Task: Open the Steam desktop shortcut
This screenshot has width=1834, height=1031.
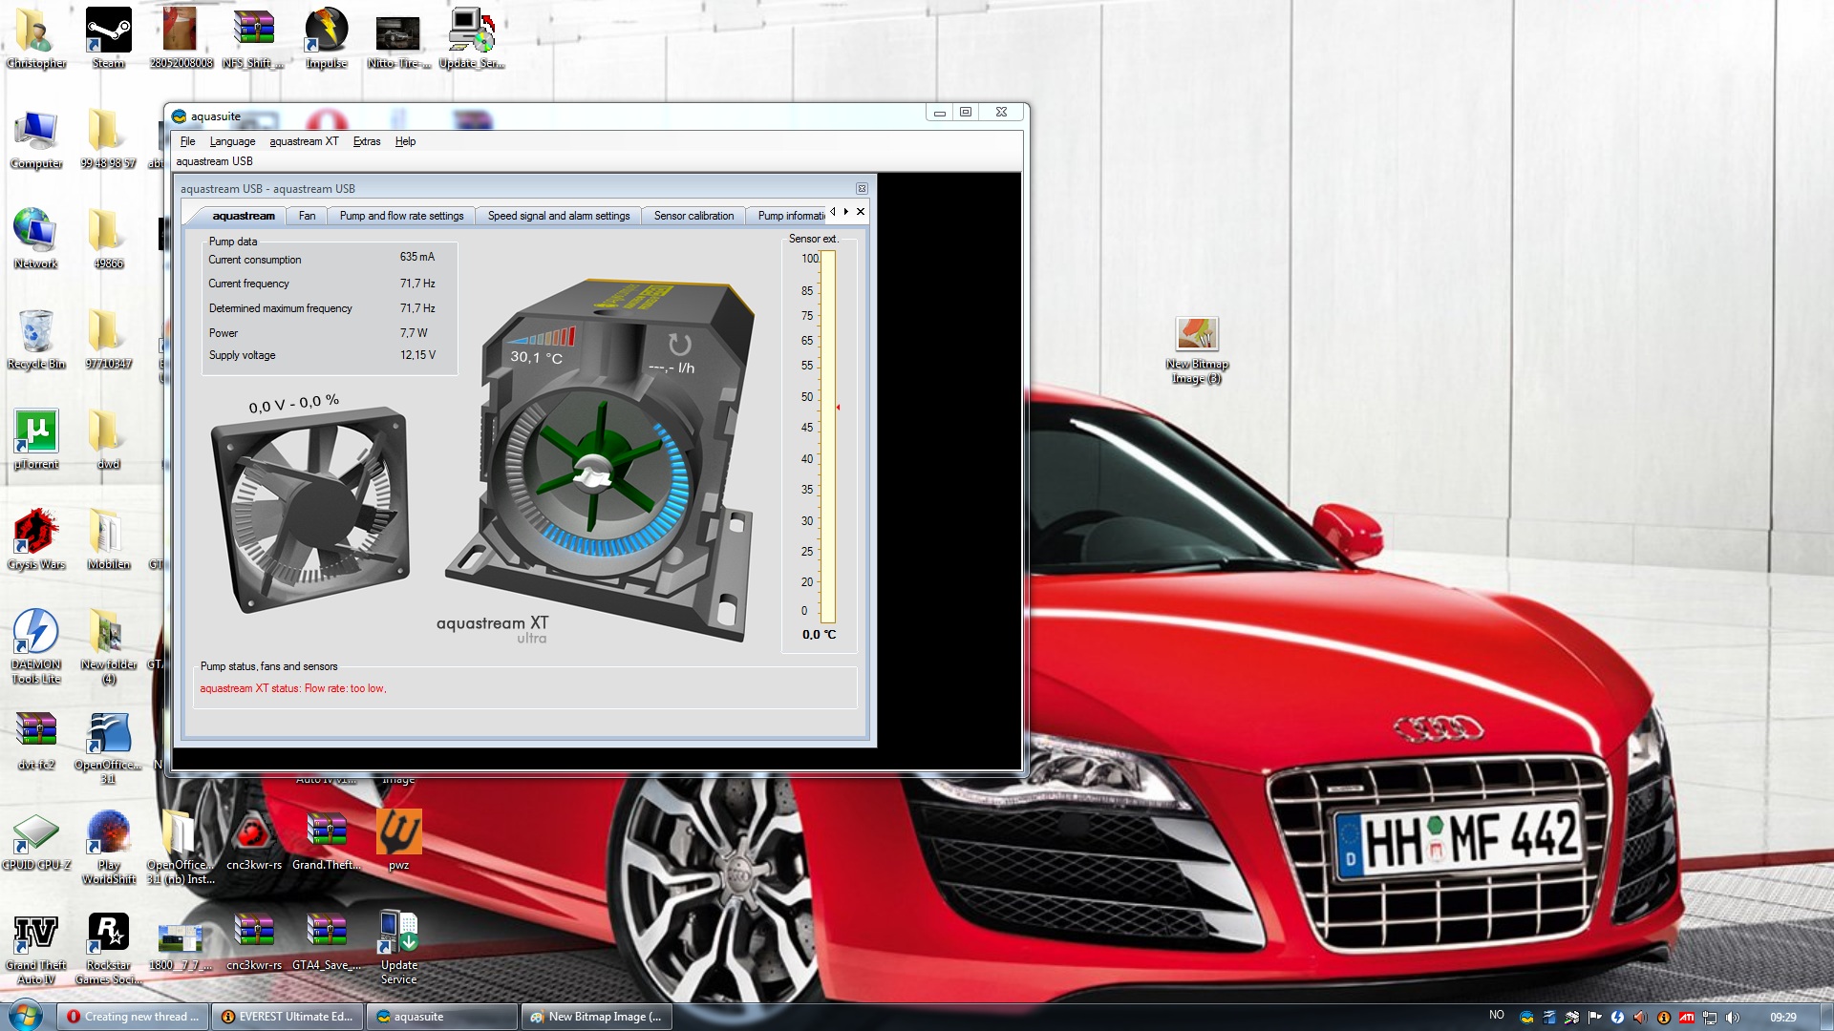Action: coord(108,33)
